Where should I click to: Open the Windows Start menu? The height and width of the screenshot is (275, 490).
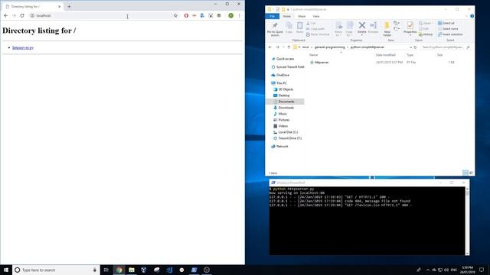(x=6, y=270)
